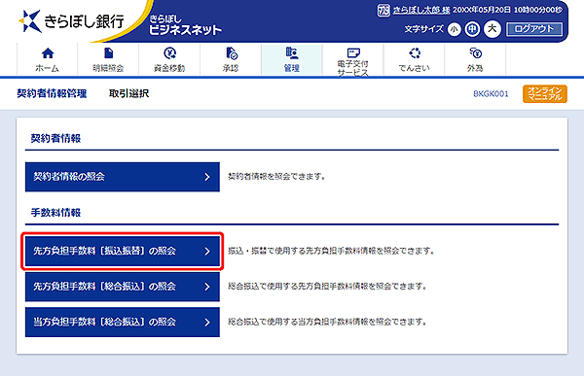Viewport: 584px width, 376px height.
Task: Set font size to 中
Action: coord(472,29)
